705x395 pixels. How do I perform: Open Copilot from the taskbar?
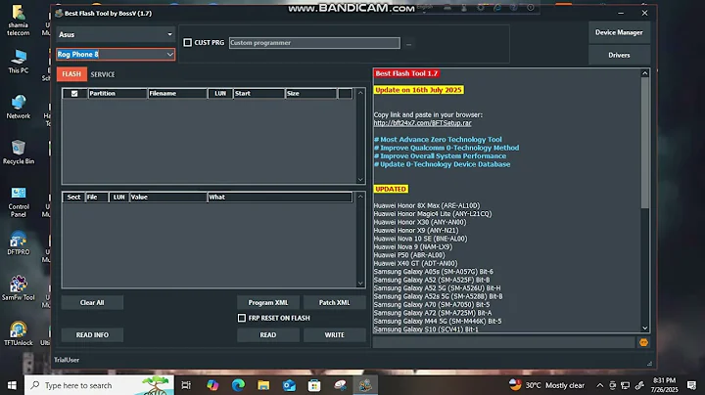pos(212,385)
